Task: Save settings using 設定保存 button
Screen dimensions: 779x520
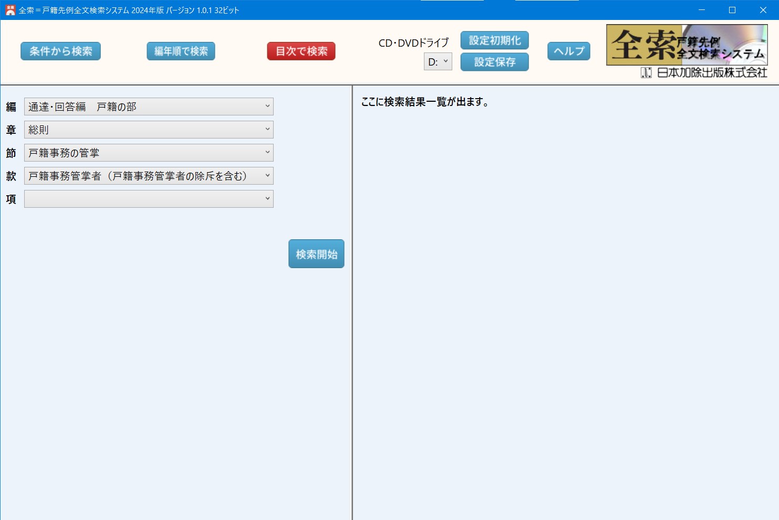Action: (x=494, y=62)
